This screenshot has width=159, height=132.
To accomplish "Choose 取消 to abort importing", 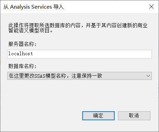I will [x=134, y=116].
